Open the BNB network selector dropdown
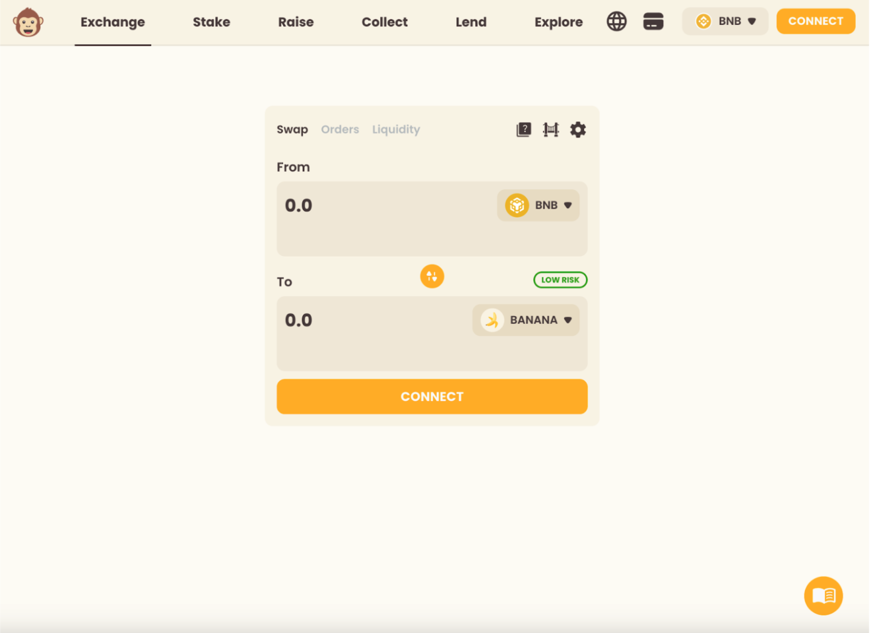870x633 pixels. [725, 21]
